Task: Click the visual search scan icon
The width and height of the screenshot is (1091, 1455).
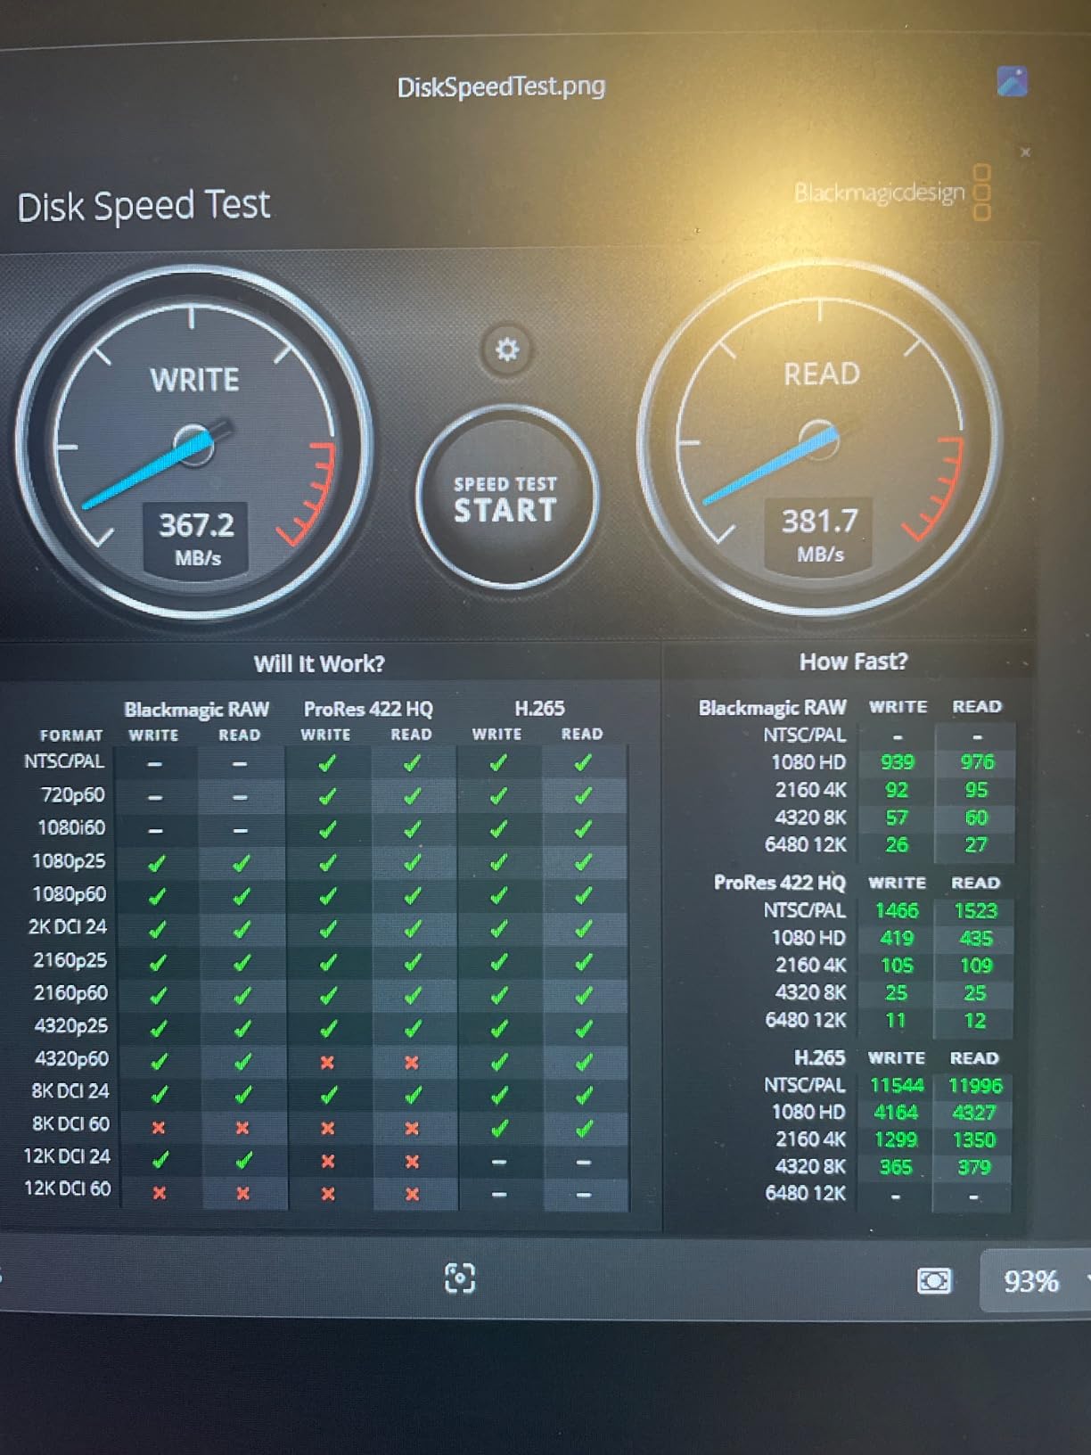Action: tap(460, 1278)
